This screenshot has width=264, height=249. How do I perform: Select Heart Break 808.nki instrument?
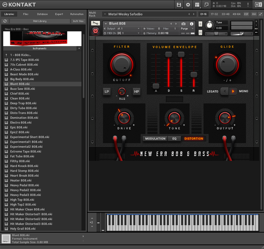pyautogui.click(x=42, y=176)
